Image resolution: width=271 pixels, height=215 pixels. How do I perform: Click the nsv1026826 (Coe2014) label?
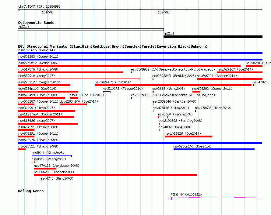pos(183,134)
